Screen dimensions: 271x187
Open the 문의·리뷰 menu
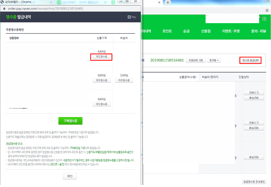259,31
